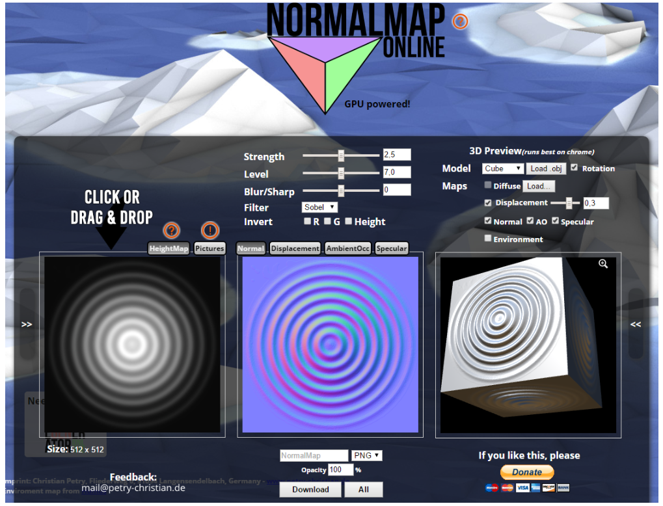This screenshot has height=506, width=663.
Task: Click the Donate button
Action: (527, 472)
